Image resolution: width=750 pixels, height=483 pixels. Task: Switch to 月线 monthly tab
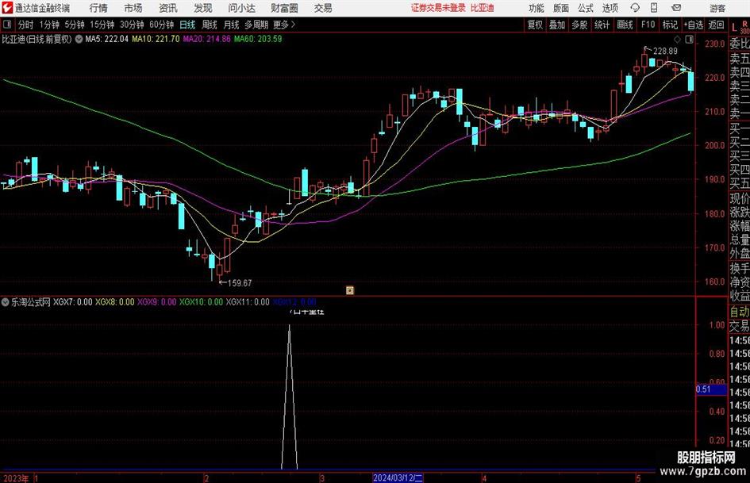pyautogui.click(x=232, y=25)
